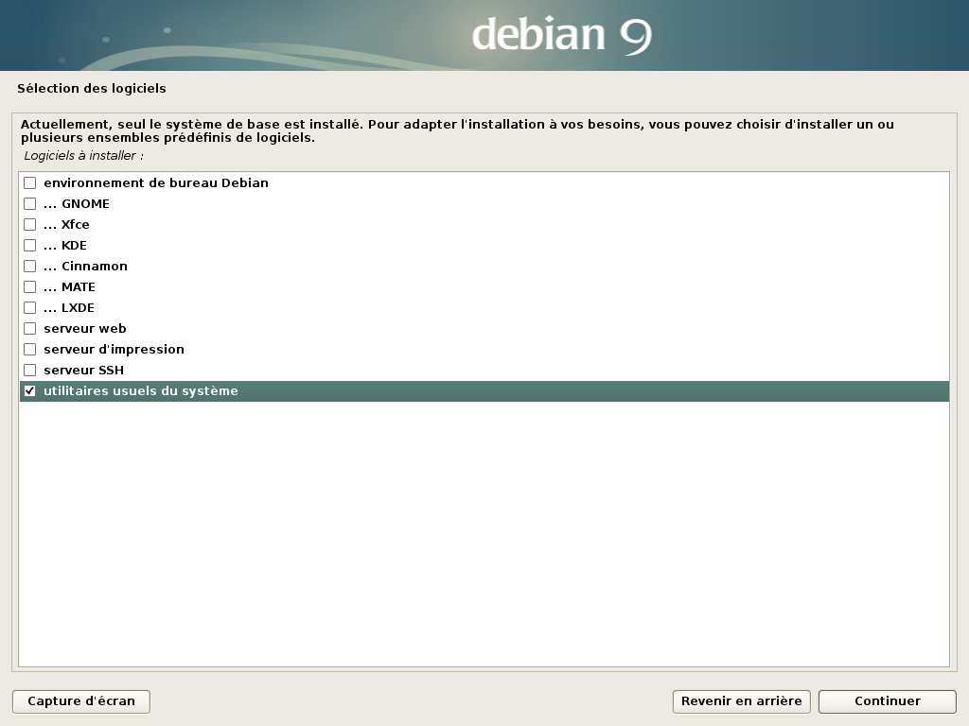Click the '... LXDE' row text
The image size is (969, 726).
[69, 308]
